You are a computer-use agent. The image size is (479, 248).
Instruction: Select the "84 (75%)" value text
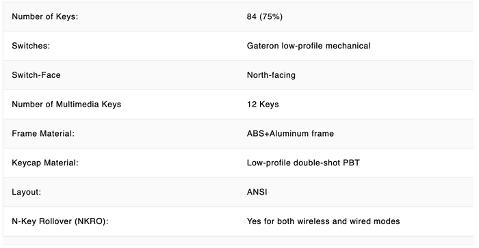coord(265,16)
